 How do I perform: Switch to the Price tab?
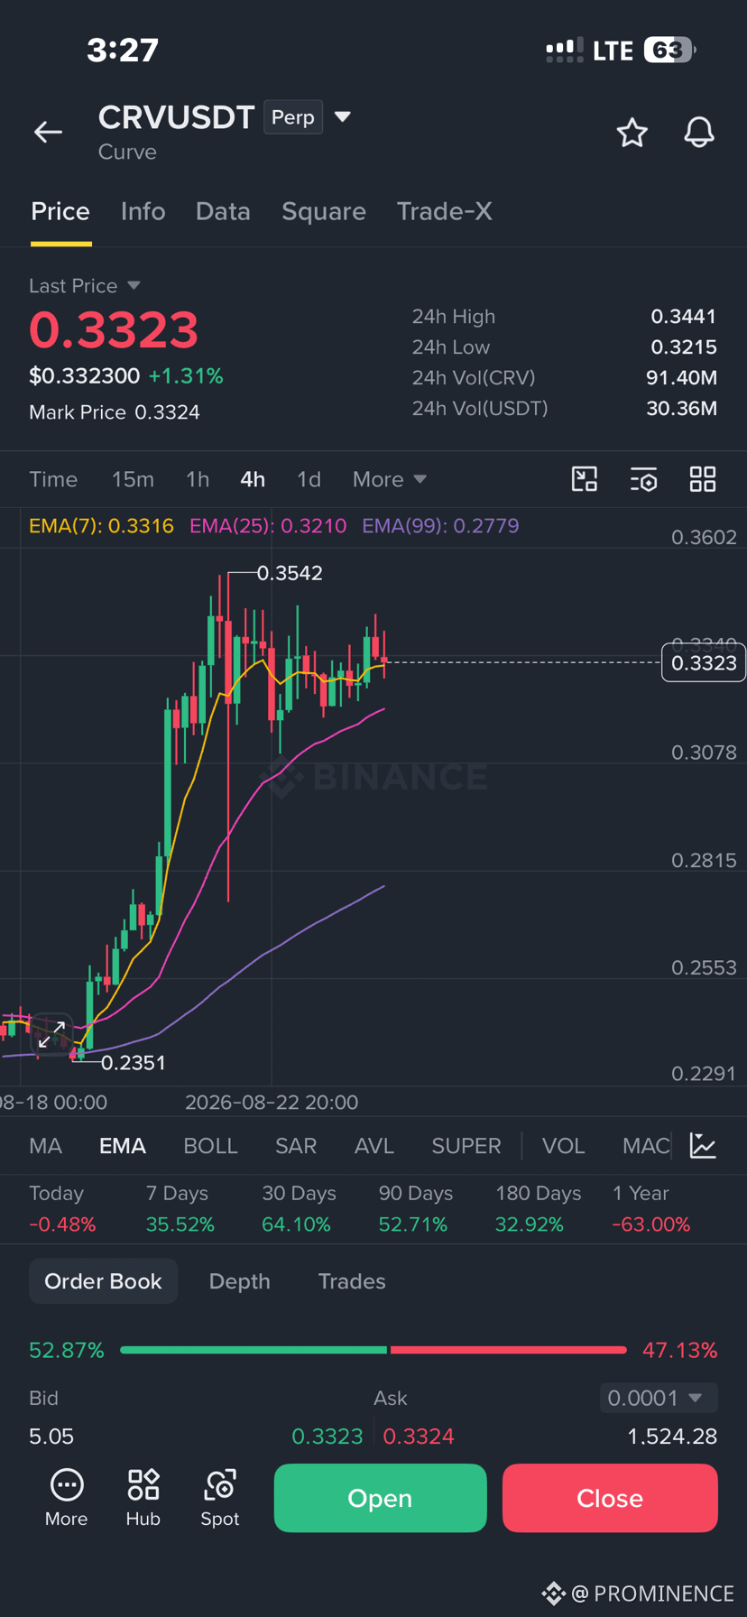click(60, 211)
